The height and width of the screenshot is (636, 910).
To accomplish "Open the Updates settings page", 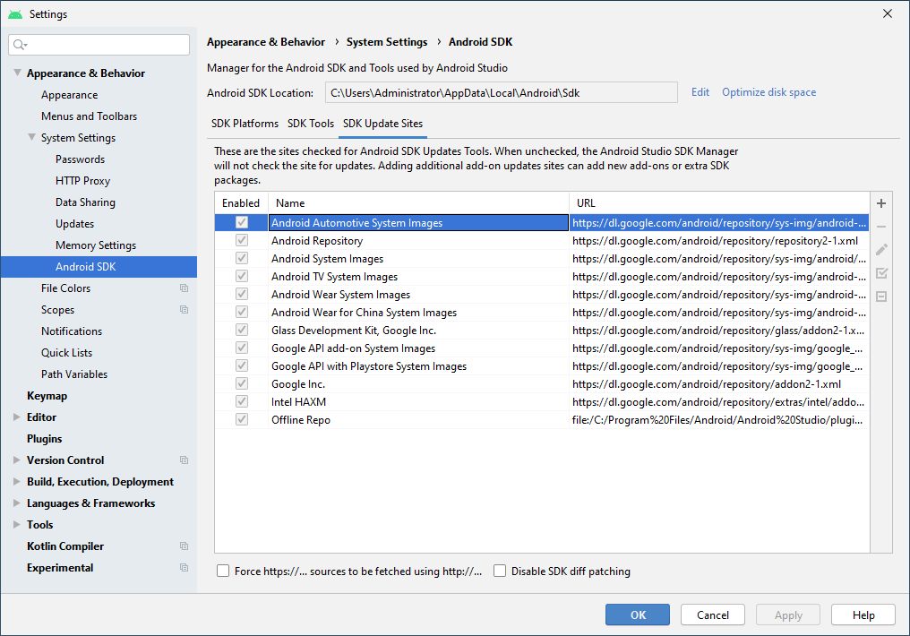I will coord(74,223).
